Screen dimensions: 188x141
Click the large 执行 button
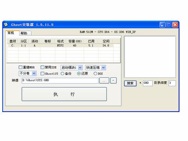coord(64,94)
